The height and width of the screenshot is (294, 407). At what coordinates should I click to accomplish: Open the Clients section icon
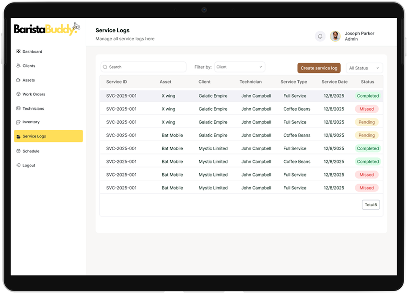point(17,66)
